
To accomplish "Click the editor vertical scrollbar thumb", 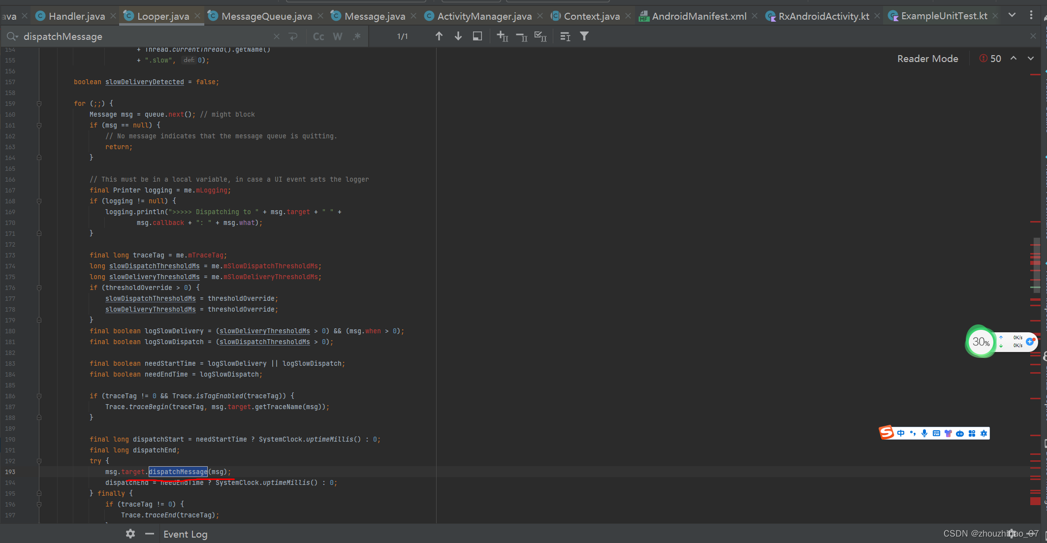I will click(1037, 265).
